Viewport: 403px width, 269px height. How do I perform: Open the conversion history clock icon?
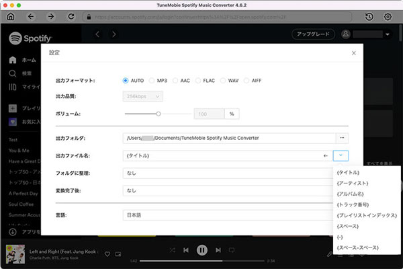(x=369, y=17)
